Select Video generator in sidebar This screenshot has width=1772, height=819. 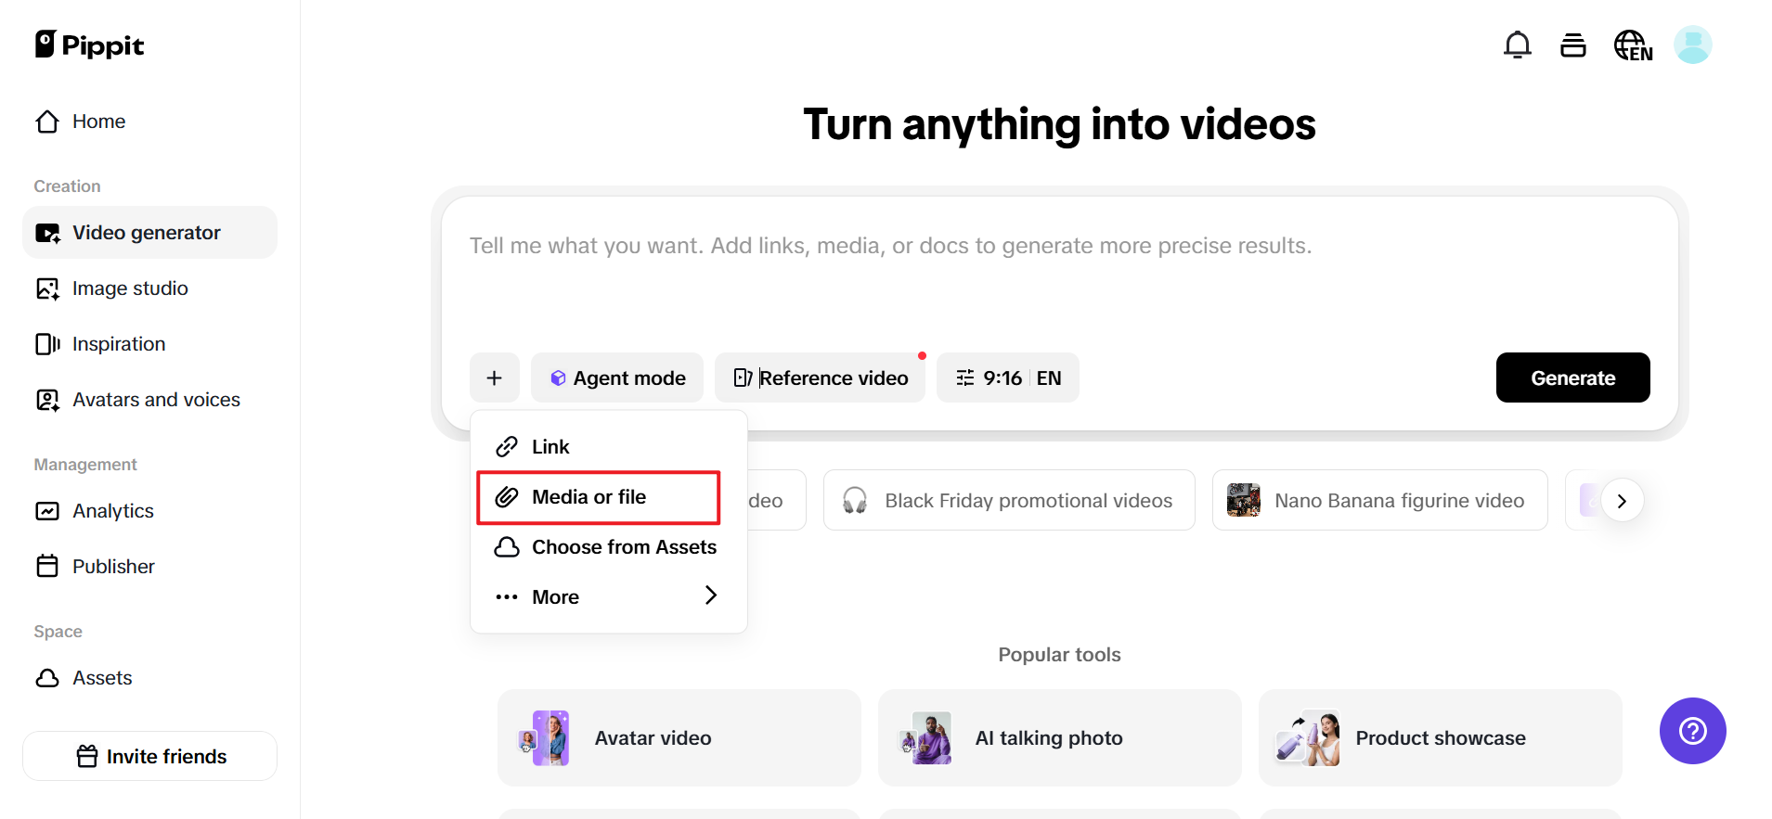coord(149,233)
